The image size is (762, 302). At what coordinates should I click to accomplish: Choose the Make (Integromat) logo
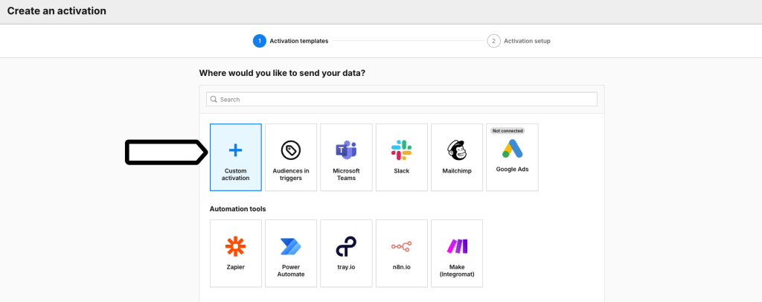(457, 247)
